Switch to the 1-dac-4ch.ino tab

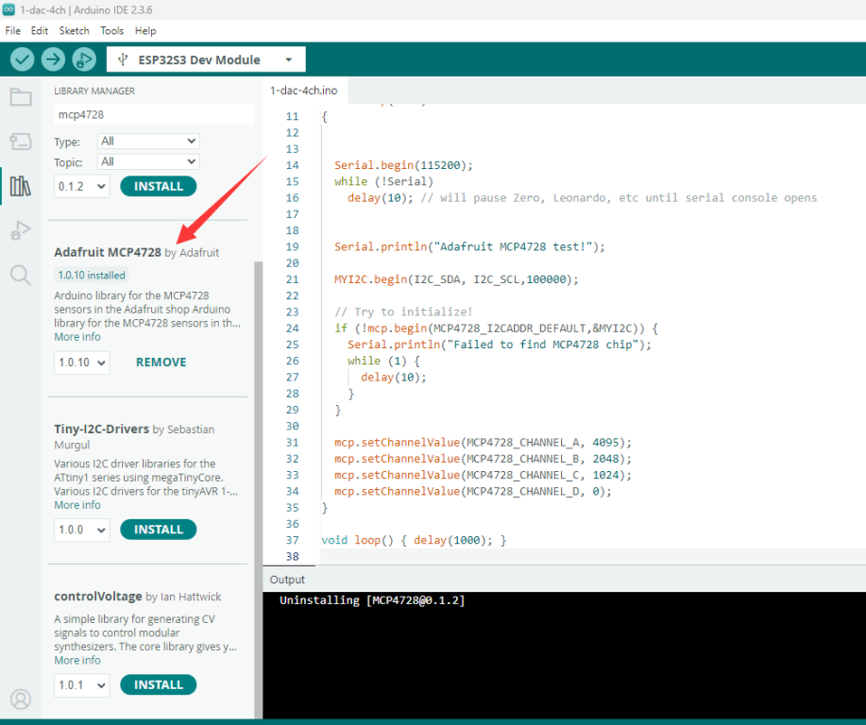point(303,91)
